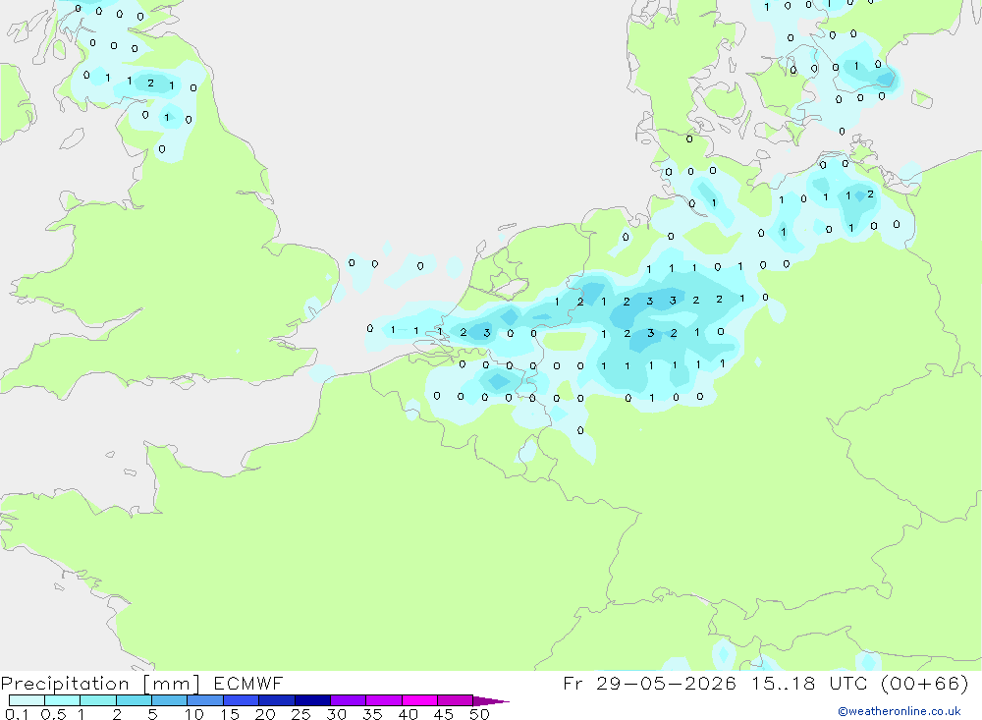982x720 pixels.
Task: Pick the 10–15 mm blue legend swatch
Action: click(205, 700)
